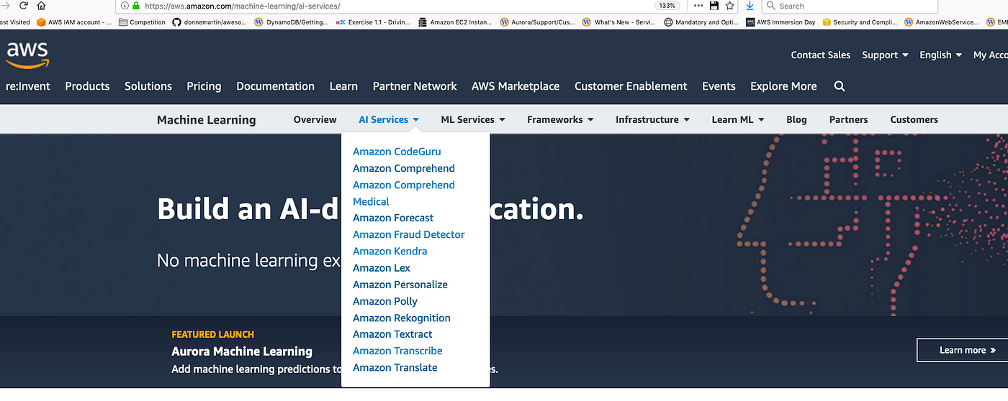Open Events in the top nav
Image resolution: width=1008 pixels, height=401 pixels.
click(x=719, y=86)
